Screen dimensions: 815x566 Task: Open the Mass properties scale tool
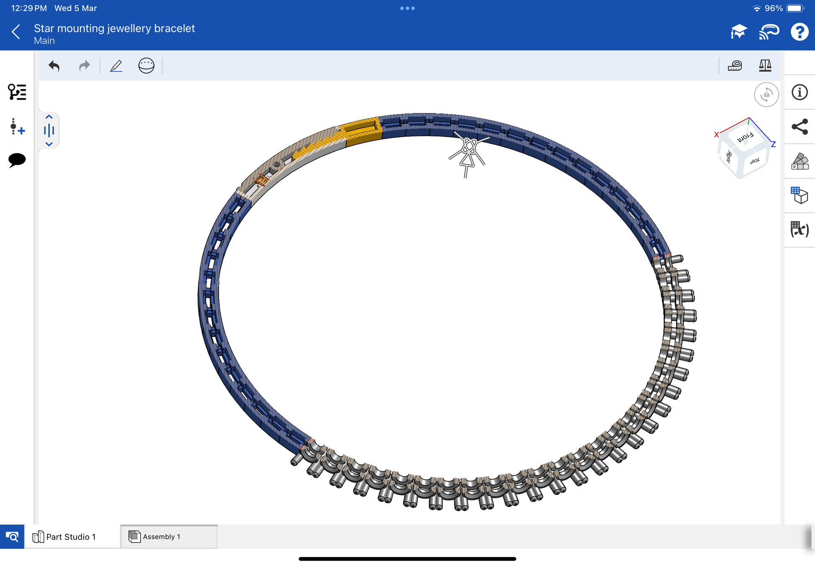click(x=765, y=66)
